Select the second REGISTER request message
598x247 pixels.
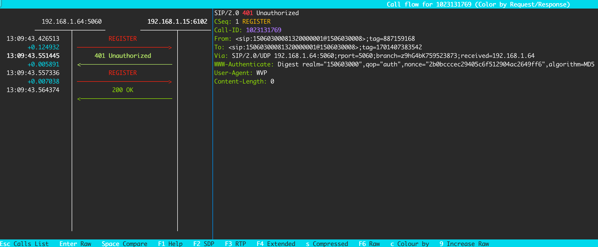[x=122, y=73]
